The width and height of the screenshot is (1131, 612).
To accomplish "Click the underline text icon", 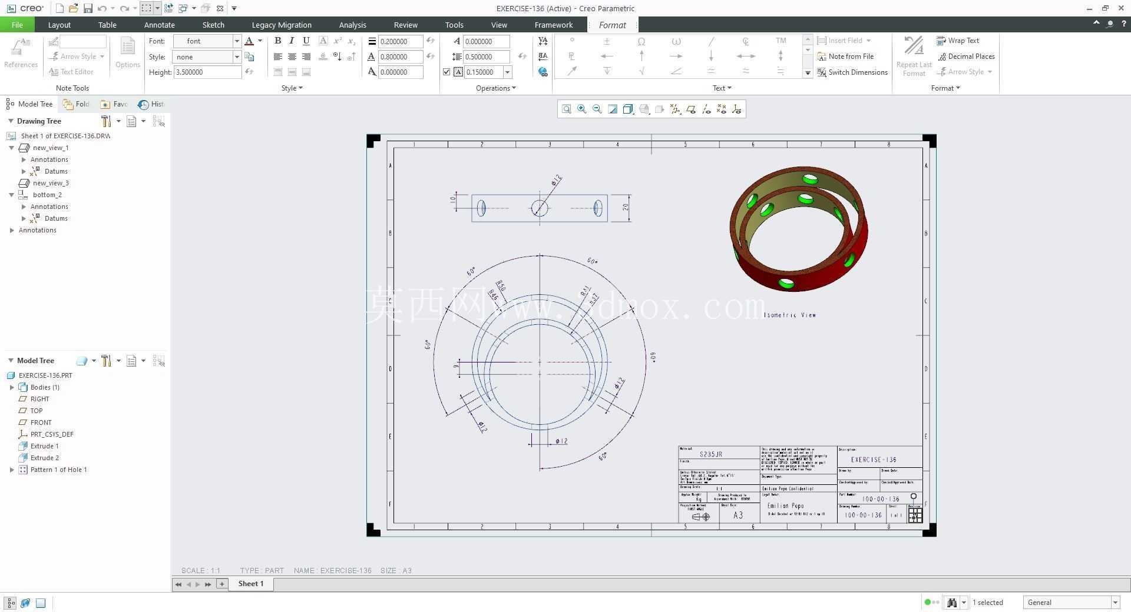I will pyautogui.click(x=306, y=41).
